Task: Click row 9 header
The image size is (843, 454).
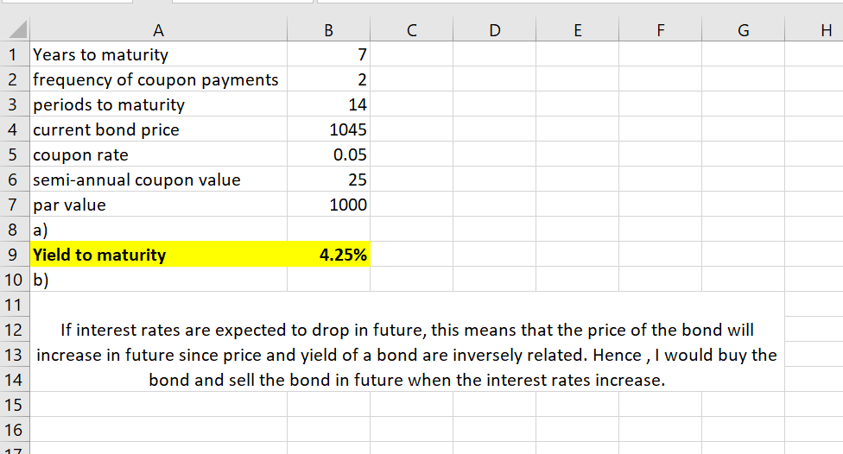Action: point(15,255)
